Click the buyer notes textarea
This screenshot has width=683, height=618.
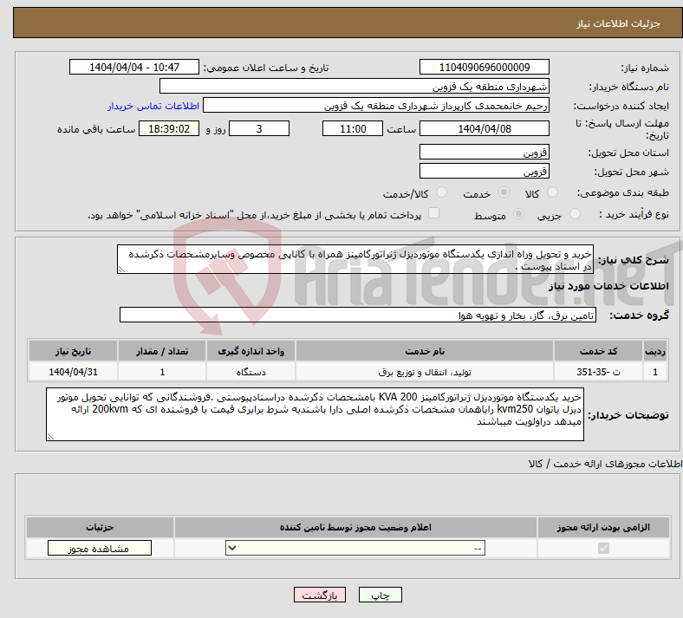315,414
